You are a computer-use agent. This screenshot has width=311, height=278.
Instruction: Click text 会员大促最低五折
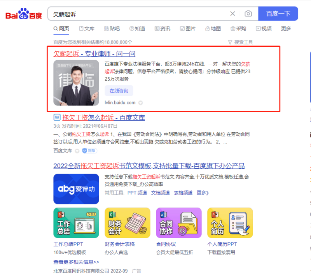pos(175,253)
